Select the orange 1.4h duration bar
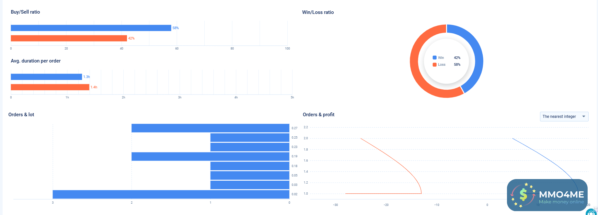598x215 pixels. [x=50, y=87]
